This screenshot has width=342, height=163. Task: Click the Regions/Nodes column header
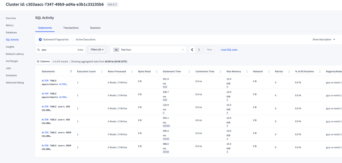point(334,71)
